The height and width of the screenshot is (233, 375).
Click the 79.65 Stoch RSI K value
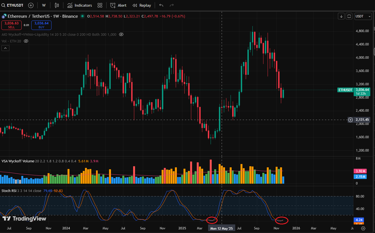(x=48, y=190)
